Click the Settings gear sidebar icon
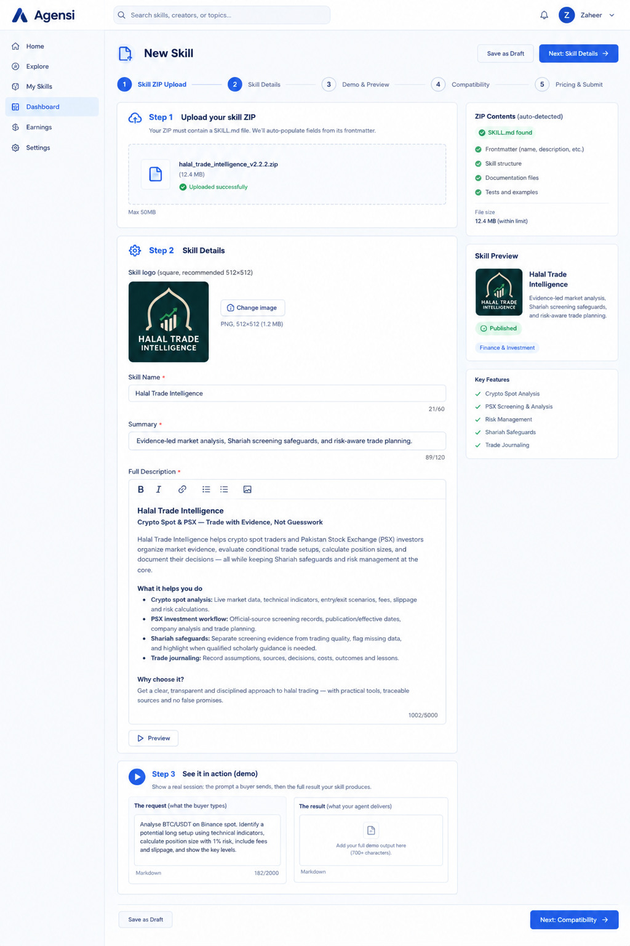This screenshot has height=946, width=630. click(x=15, y=148)
